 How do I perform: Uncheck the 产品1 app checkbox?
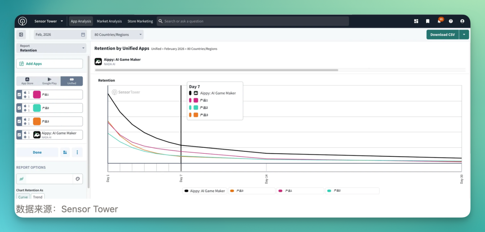click(19, 95)
